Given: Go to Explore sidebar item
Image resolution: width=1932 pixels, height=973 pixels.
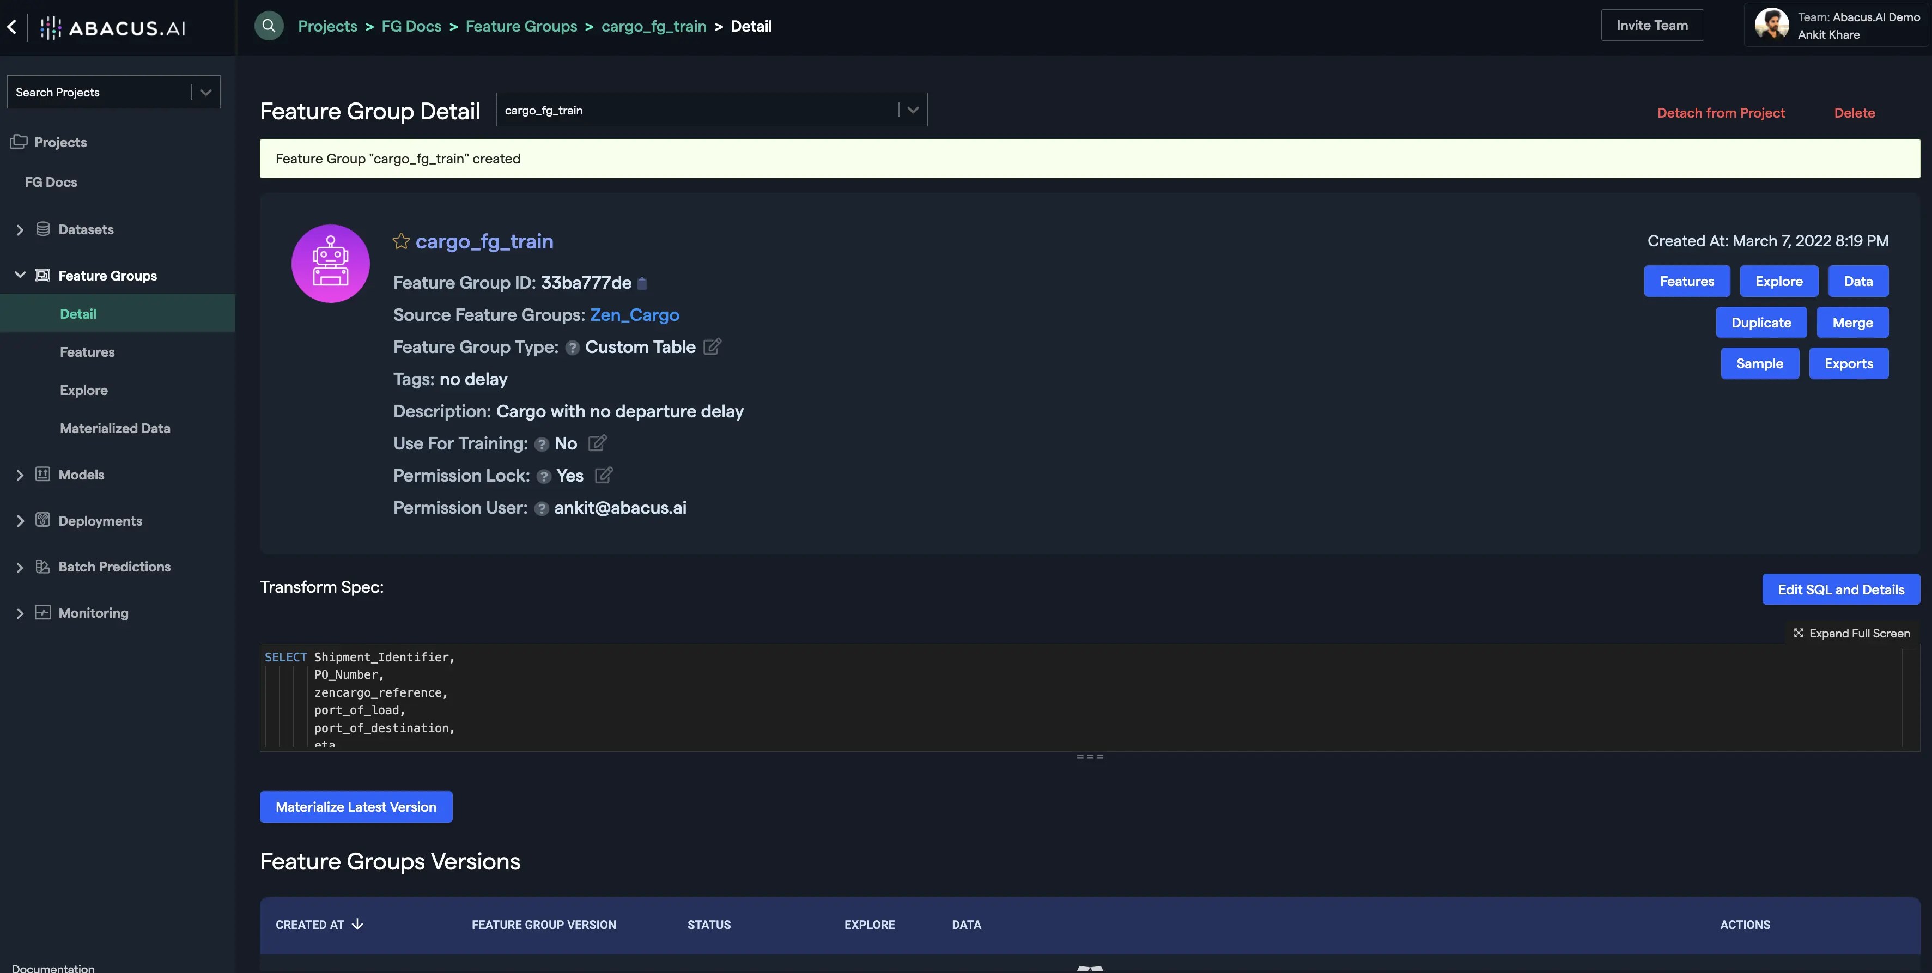Looking at the screenshot, I should click(83, 390).
